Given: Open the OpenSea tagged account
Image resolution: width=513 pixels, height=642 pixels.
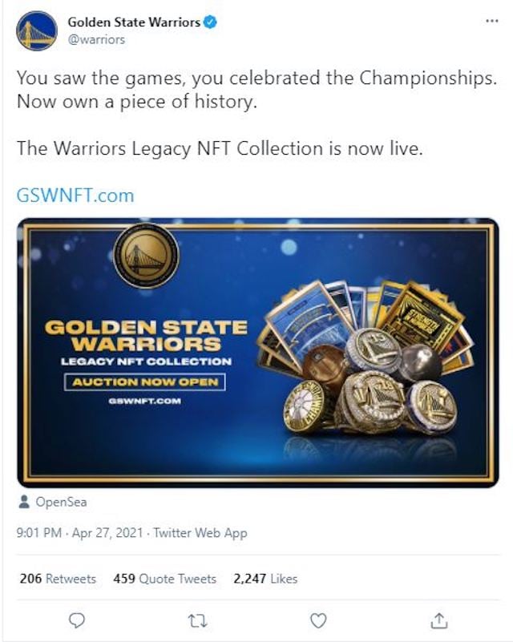Looking at the screenshot, I should point(61,502).
